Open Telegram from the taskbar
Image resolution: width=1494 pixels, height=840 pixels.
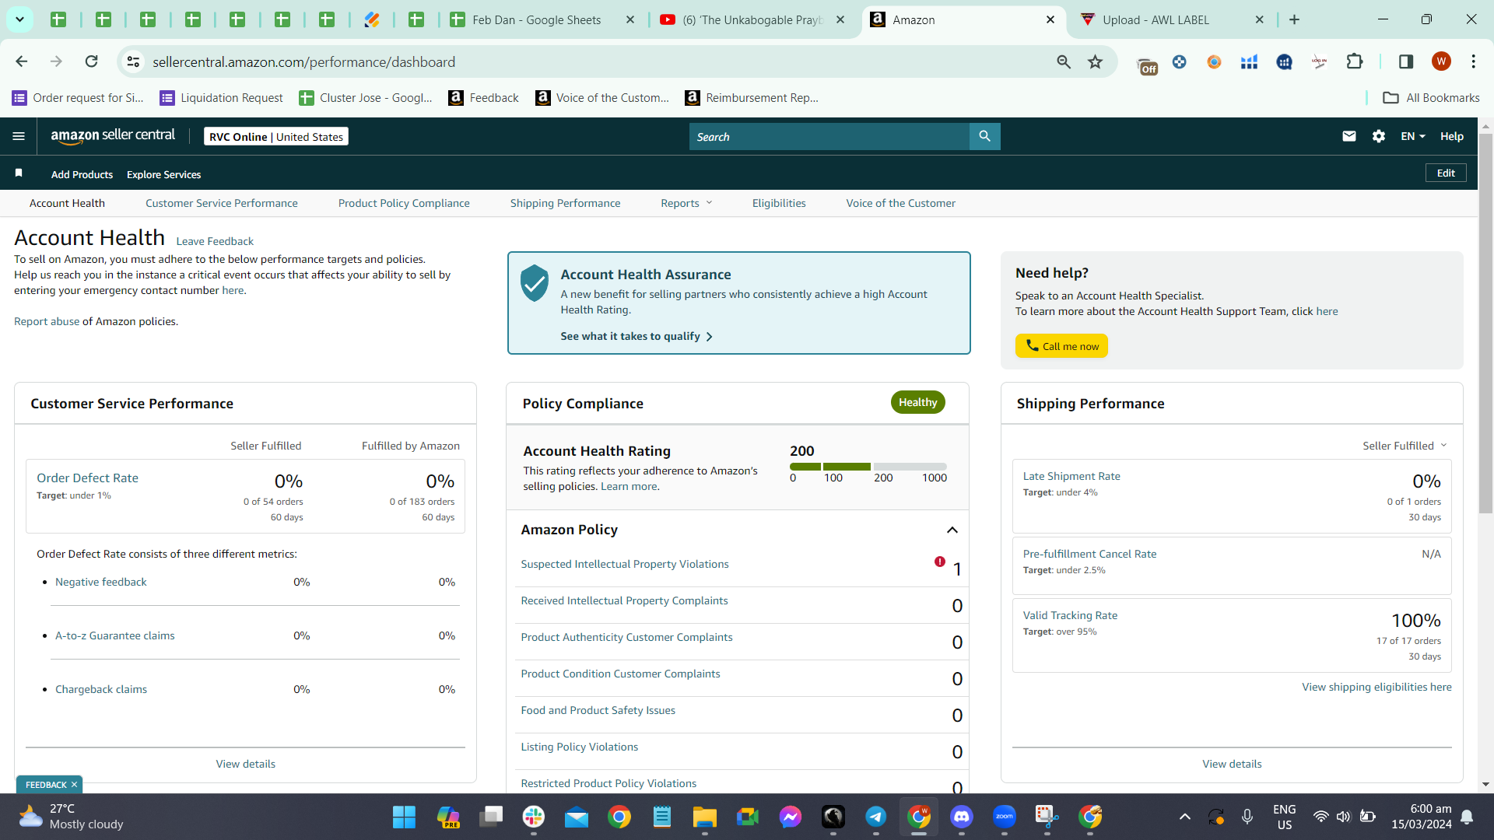pyautogui.click(x=876, y=817)
